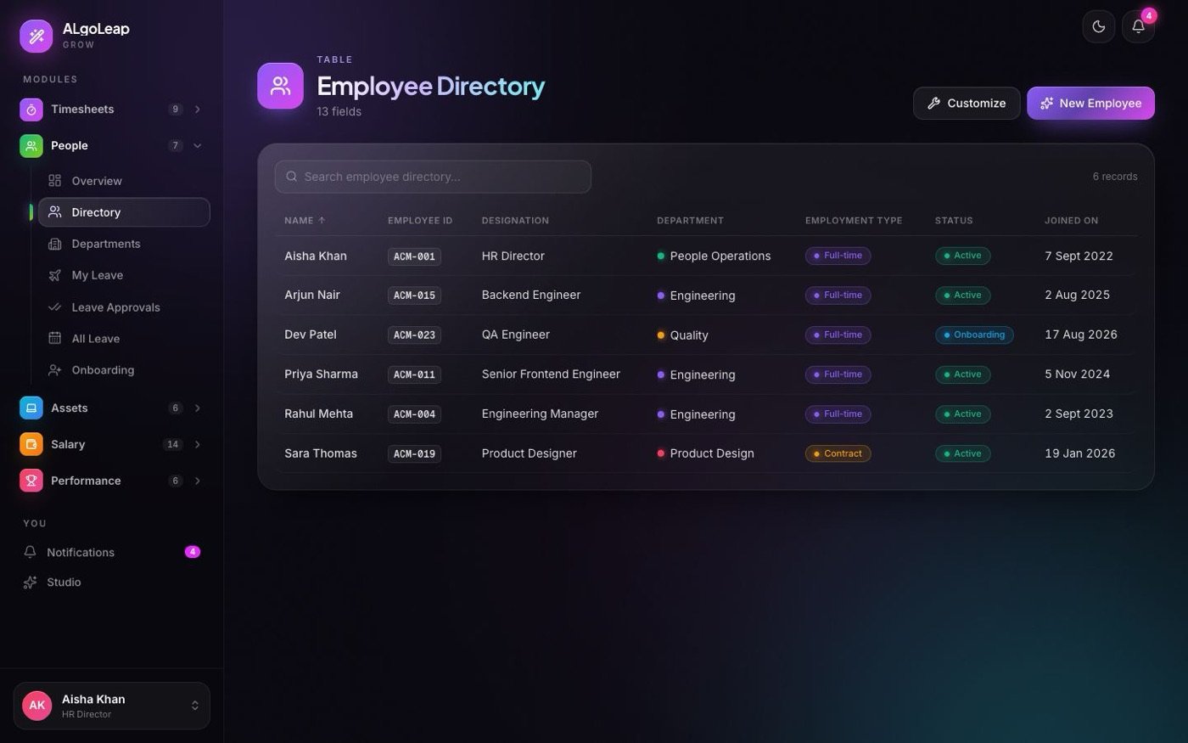This screenshot has height=743, width=1188.
Task: Click the Onboarding status badge for Dev Patel
Action: coord(974,335)
